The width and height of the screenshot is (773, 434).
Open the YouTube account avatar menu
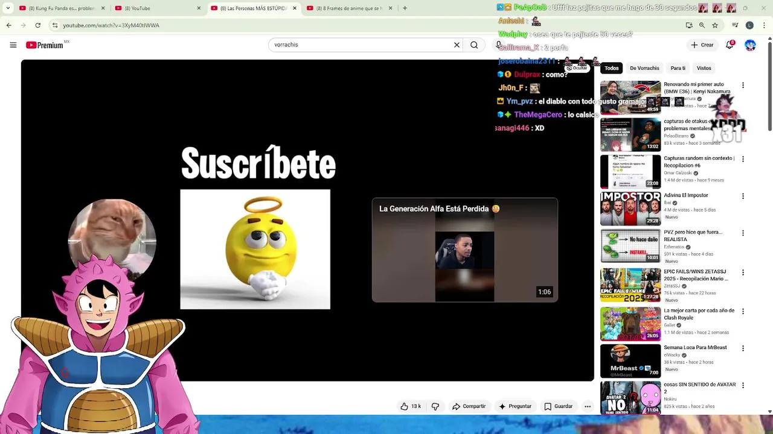click(750, 45)
